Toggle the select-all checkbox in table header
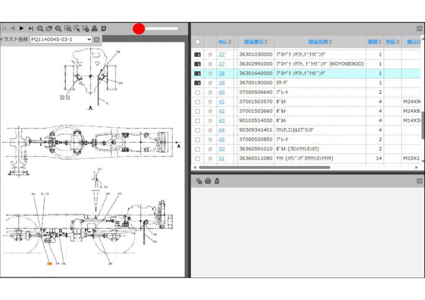Screen dimensions: 425x300 tap(198, 42)
